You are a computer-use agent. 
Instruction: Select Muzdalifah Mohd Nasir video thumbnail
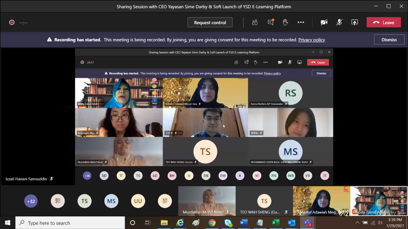click(207, 201)
